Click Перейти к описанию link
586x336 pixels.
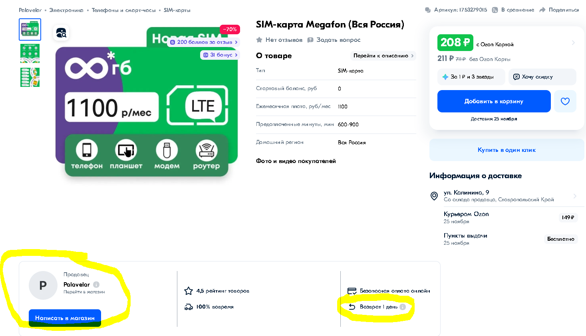(x=383, y=56)
